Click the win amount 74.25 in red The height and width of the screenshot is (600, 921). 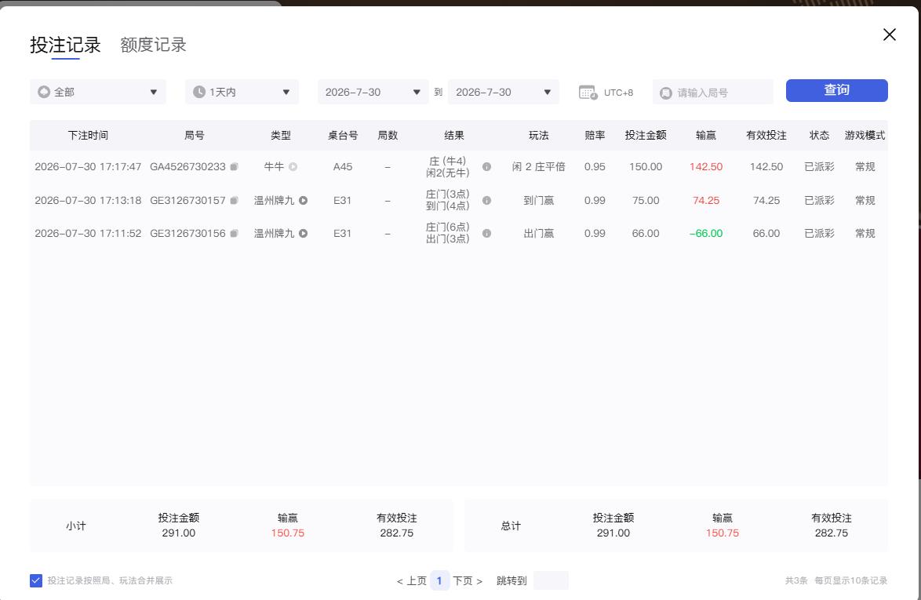(706, 200)
